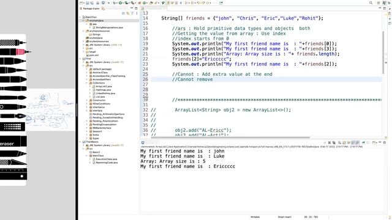This screenshot has height=220, width=392.
Task: Click the search magnifier at top right
Action: [x=371, y=2]
